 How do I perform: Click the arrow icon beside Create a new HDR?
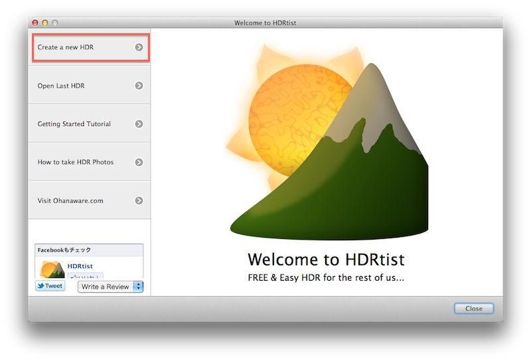coord(139,47)
